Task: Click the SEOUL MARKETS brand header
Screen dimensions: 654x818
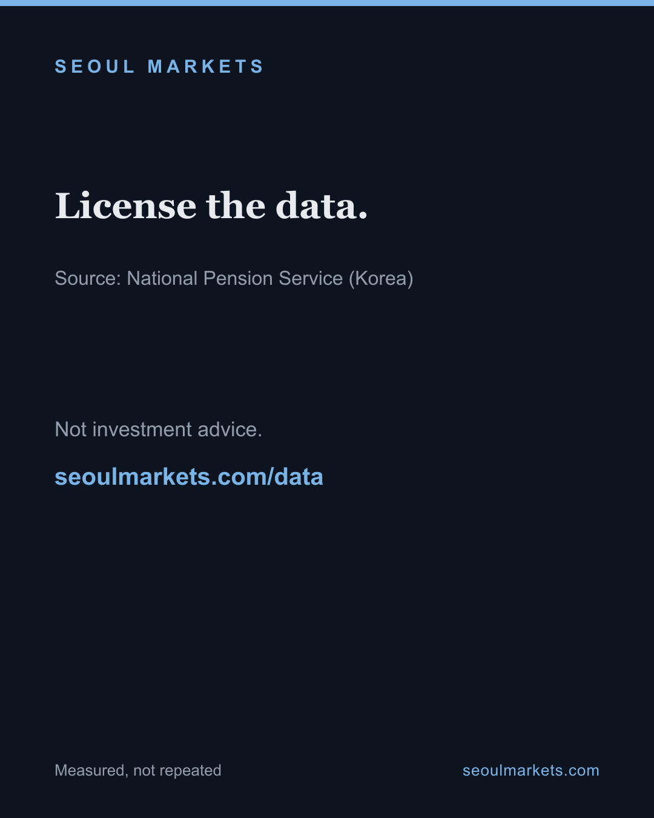Action: point(159,66)
